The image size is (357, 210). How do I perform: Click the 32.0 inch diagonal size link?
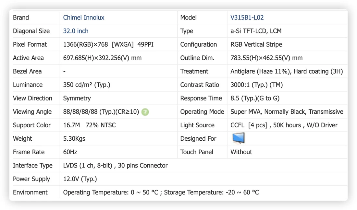(x=76, y=31)
